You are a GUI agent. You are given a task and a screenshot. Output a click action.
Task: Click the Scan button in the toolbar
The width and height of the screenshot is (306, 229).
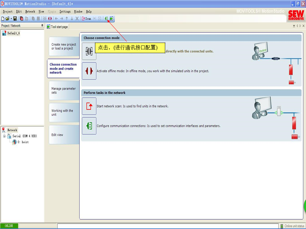click(x=86, y=19)
